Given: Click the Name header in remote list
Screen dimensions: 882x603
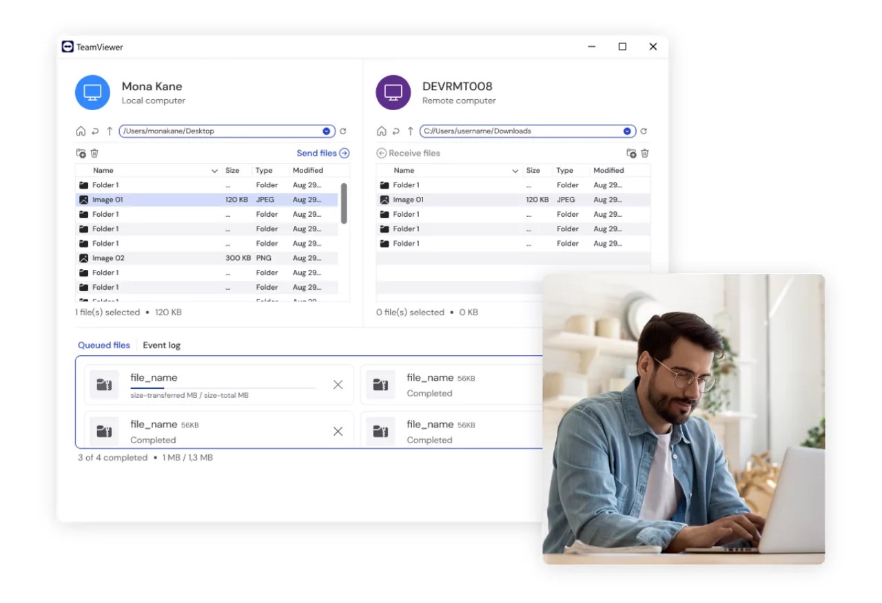Looking at the screenshot, I should tap(404, 171).
